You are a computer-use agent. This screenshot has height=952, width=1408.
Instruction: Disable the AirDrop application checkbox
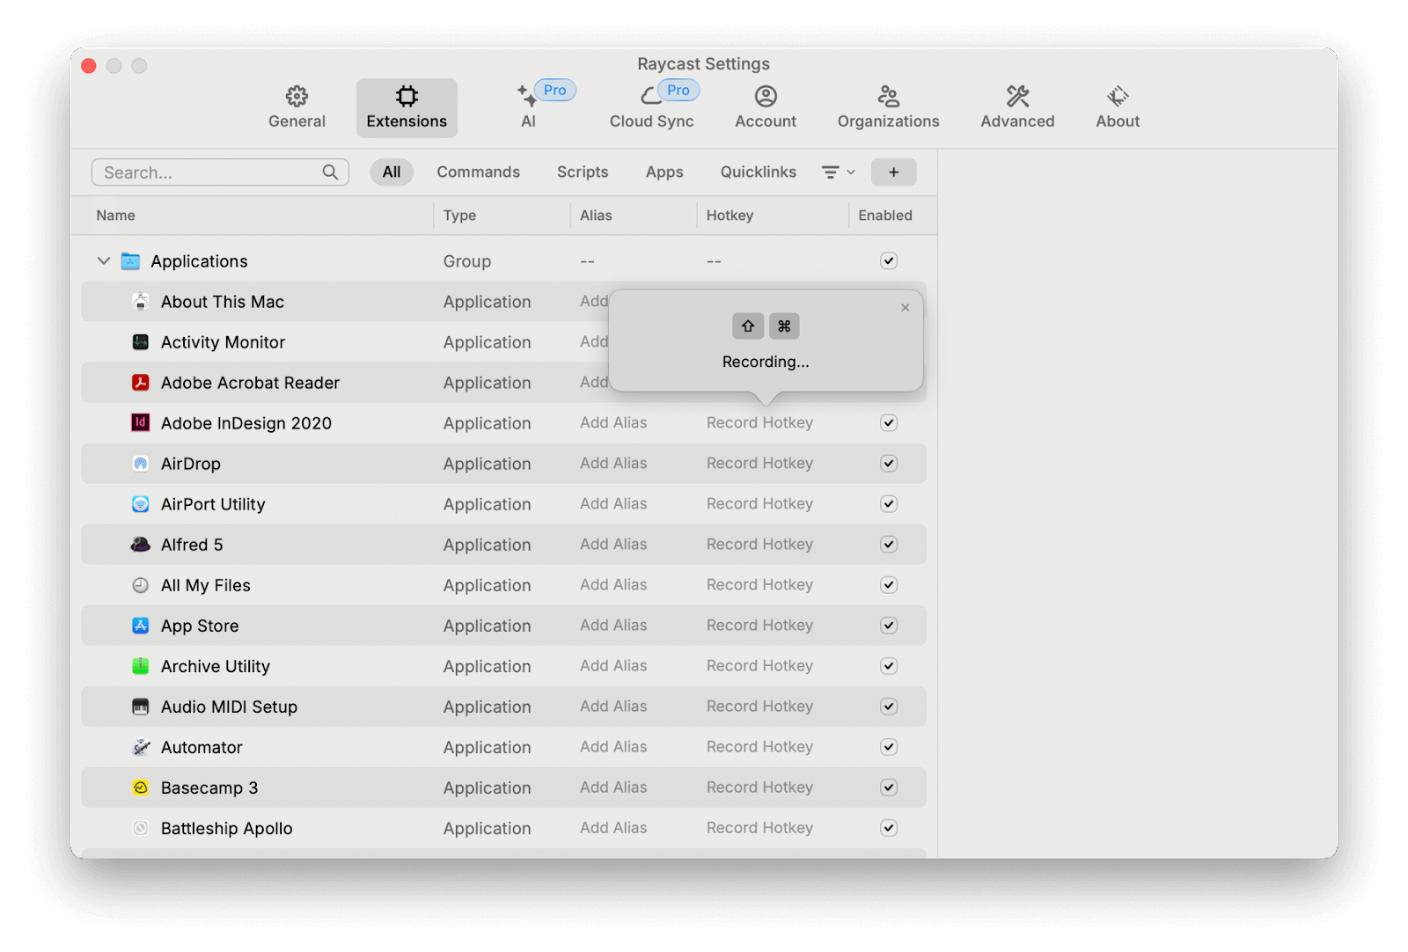tap(889, 464)
